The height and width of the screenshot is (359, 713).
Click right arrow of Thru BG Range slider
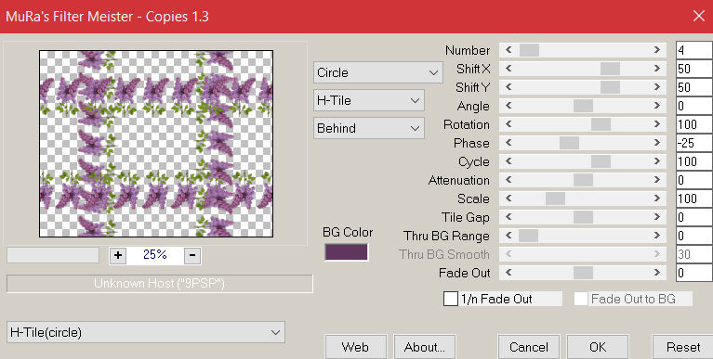(x=657, y=236)
